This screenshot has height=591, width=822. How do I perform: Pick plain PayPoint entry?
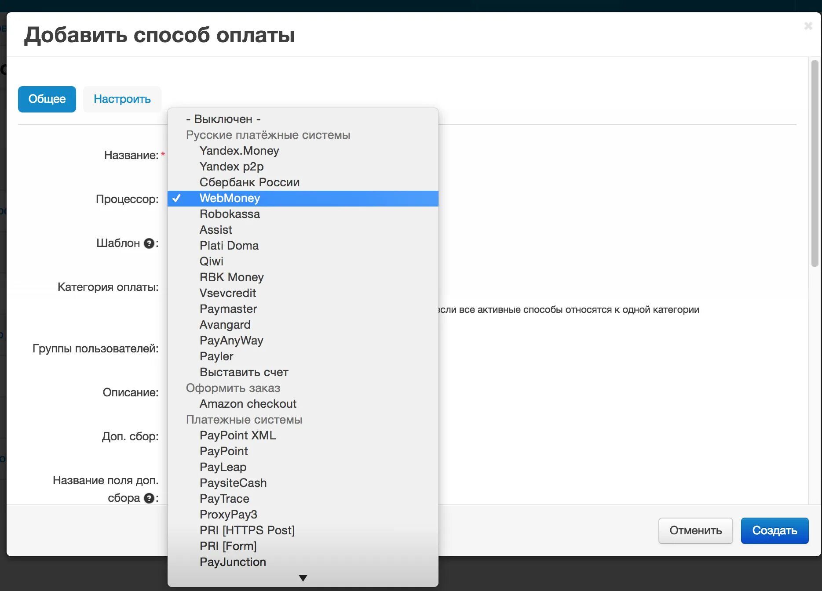click(303, 451)
